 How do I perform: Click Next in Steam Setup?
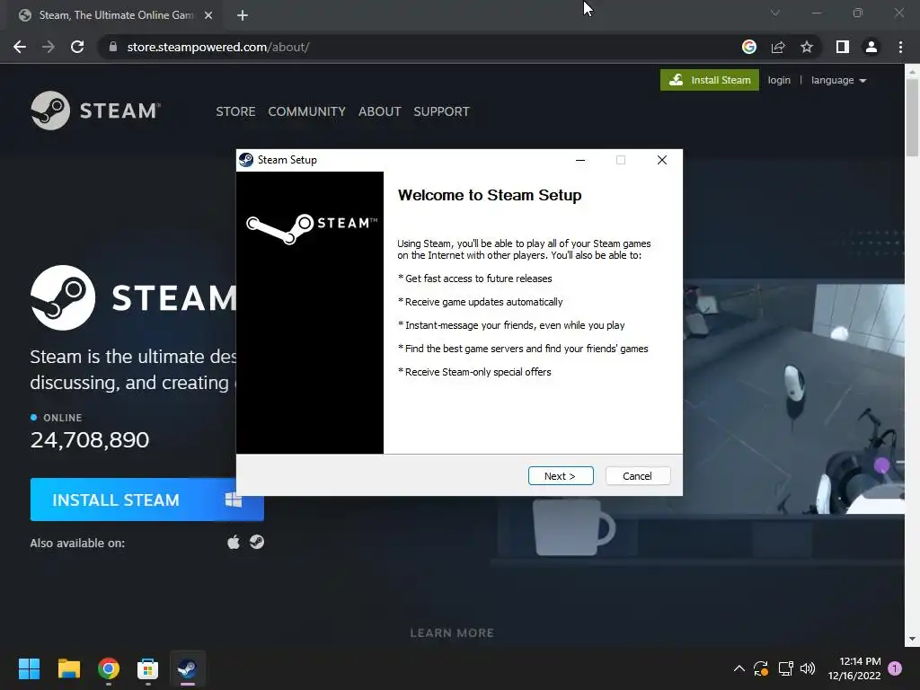tap(561, 476)
